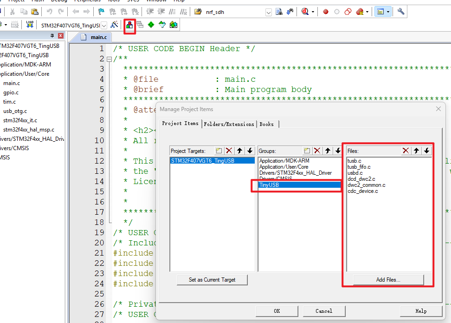Viewport: 451px width, 323px height.
Task: Navigate backwards with the left arrow icon
Action: (76, 12)
